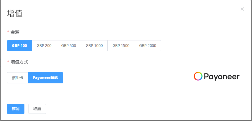Image resolution: width=252 pixels, height=121 pixels.
Task: Confirm the top-up with 確認 button
Action: (x=16, y=109)
